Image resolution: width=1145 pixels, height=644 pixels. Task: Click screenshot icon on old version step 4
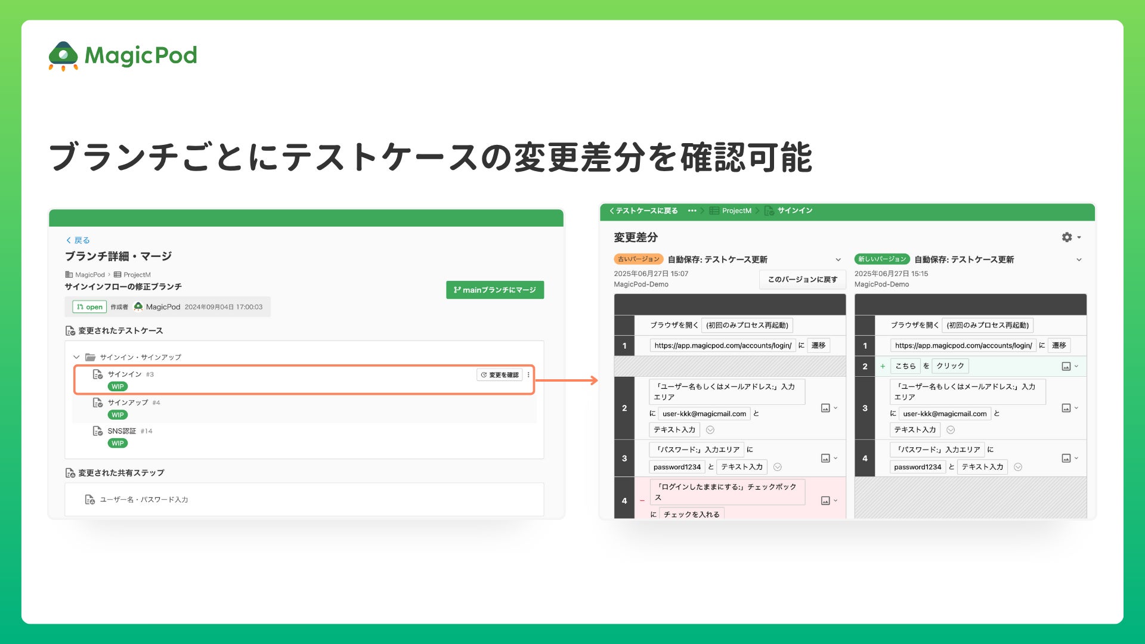(x=825, y=500)
